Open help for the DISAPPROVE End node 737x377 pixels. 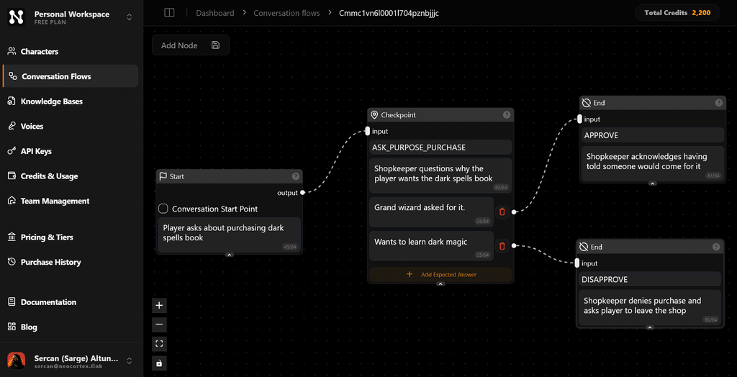click(x=716, y=247)
